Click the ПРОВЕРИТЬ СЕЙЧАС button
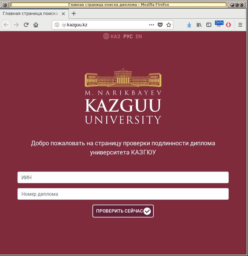 point(123,211)
